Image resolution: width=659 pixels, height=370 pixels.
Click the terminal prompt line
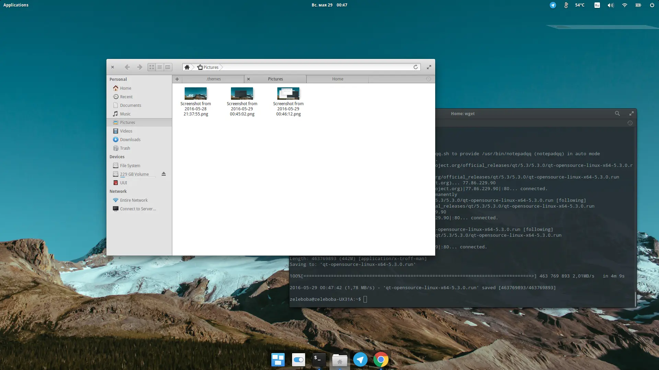coord(328,299)
